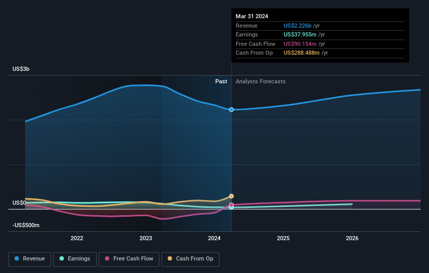
Task: Toggle the Free Cash Flow legend button
Action: coord(129,259)
